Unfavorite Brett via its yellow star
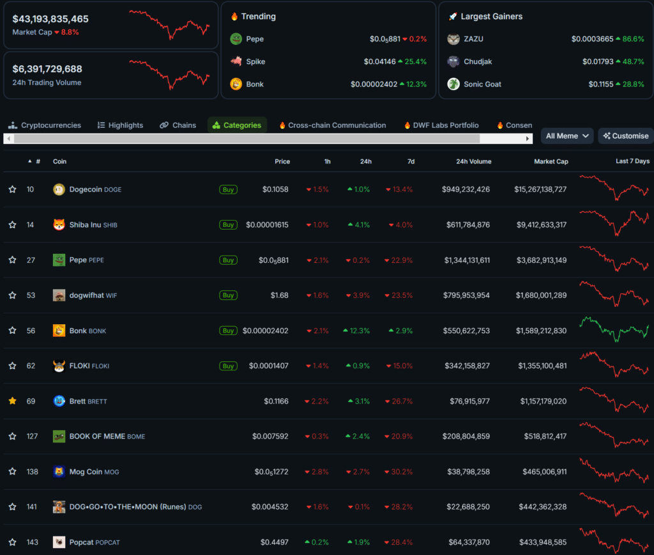Screen dimensions: 654x555 (x=13, y=402)
